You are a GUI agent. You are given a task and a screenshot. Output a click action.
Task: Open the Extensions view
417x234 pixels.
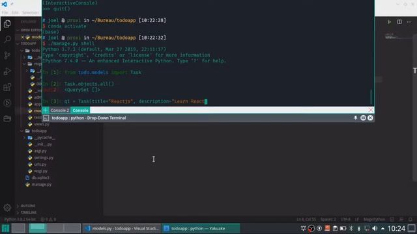click(x=7, y=87)
